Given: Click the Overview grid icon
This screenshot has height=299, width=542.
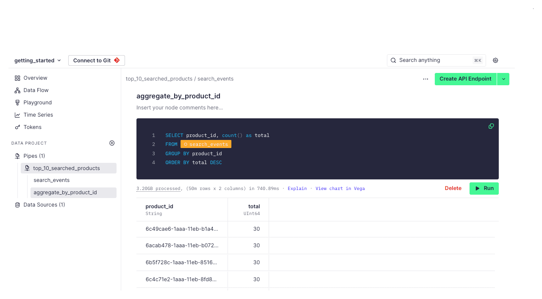Looking at the screenshot, I should point(17,78).
